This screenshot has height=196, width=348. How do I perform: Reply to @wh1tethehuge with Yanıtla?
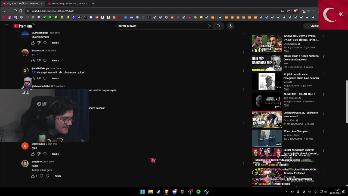coord(55,78)
